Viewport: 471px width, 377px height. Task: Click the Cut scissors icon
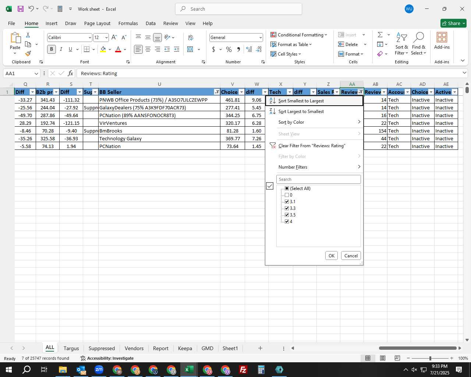[28, 35]
